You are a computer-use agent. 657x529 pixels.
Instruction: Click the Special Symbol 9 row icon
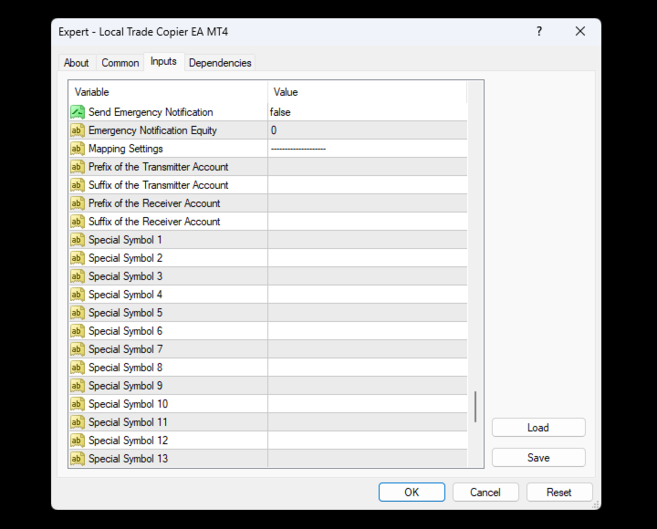tap(78, 386)
